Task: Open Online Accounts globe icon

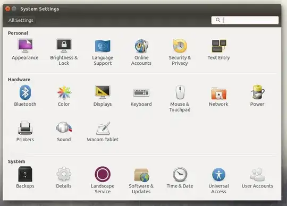Action: 141,46
